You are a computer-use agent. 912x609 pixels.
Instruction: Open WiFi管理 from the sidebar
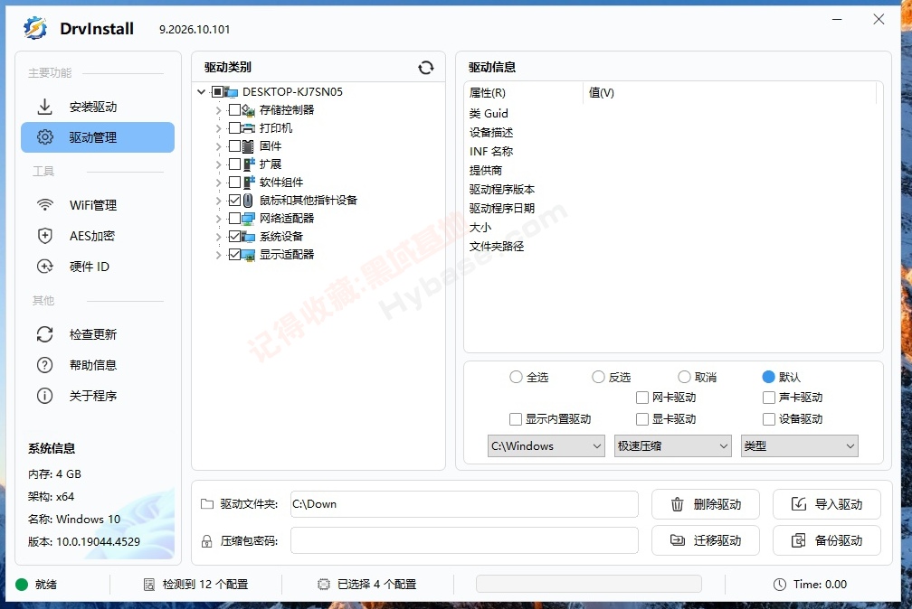click(x=98, y=204)
